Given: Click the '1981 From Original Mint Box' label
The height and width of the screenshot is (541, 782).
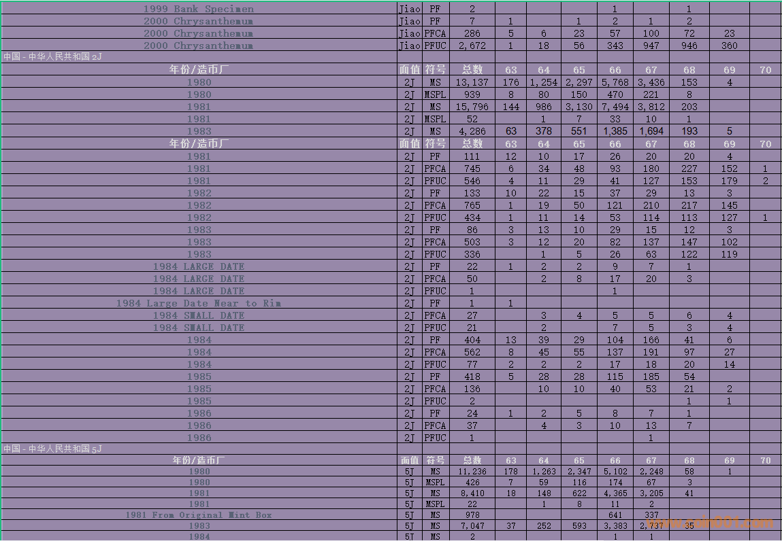Looking at the screenshot, I should tap(199, 515).
